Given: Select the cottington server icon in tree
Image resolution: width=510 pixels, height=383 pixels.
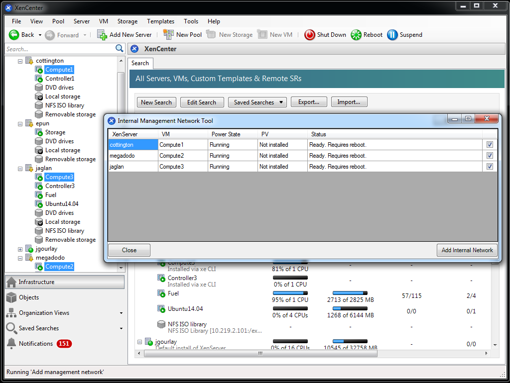Looking at the screenshot, I should tap(29, 60).
